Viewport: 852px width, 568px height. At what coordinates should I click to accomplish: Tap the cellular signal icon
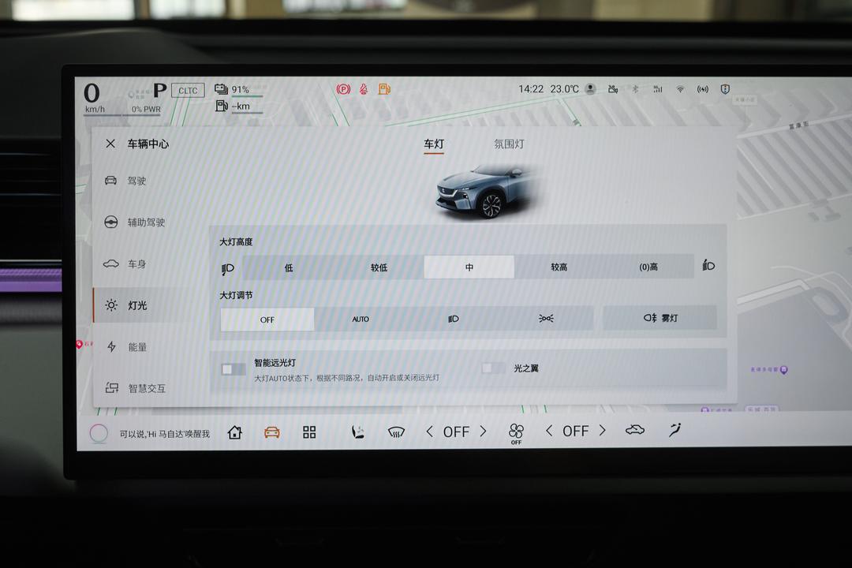point(657,89)
